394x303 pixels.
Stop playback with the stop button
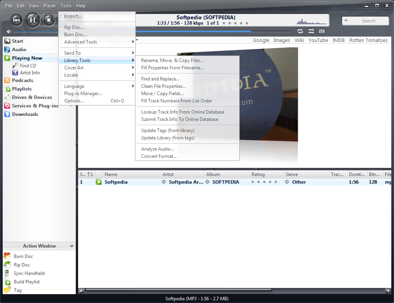[x=49, y=20]
